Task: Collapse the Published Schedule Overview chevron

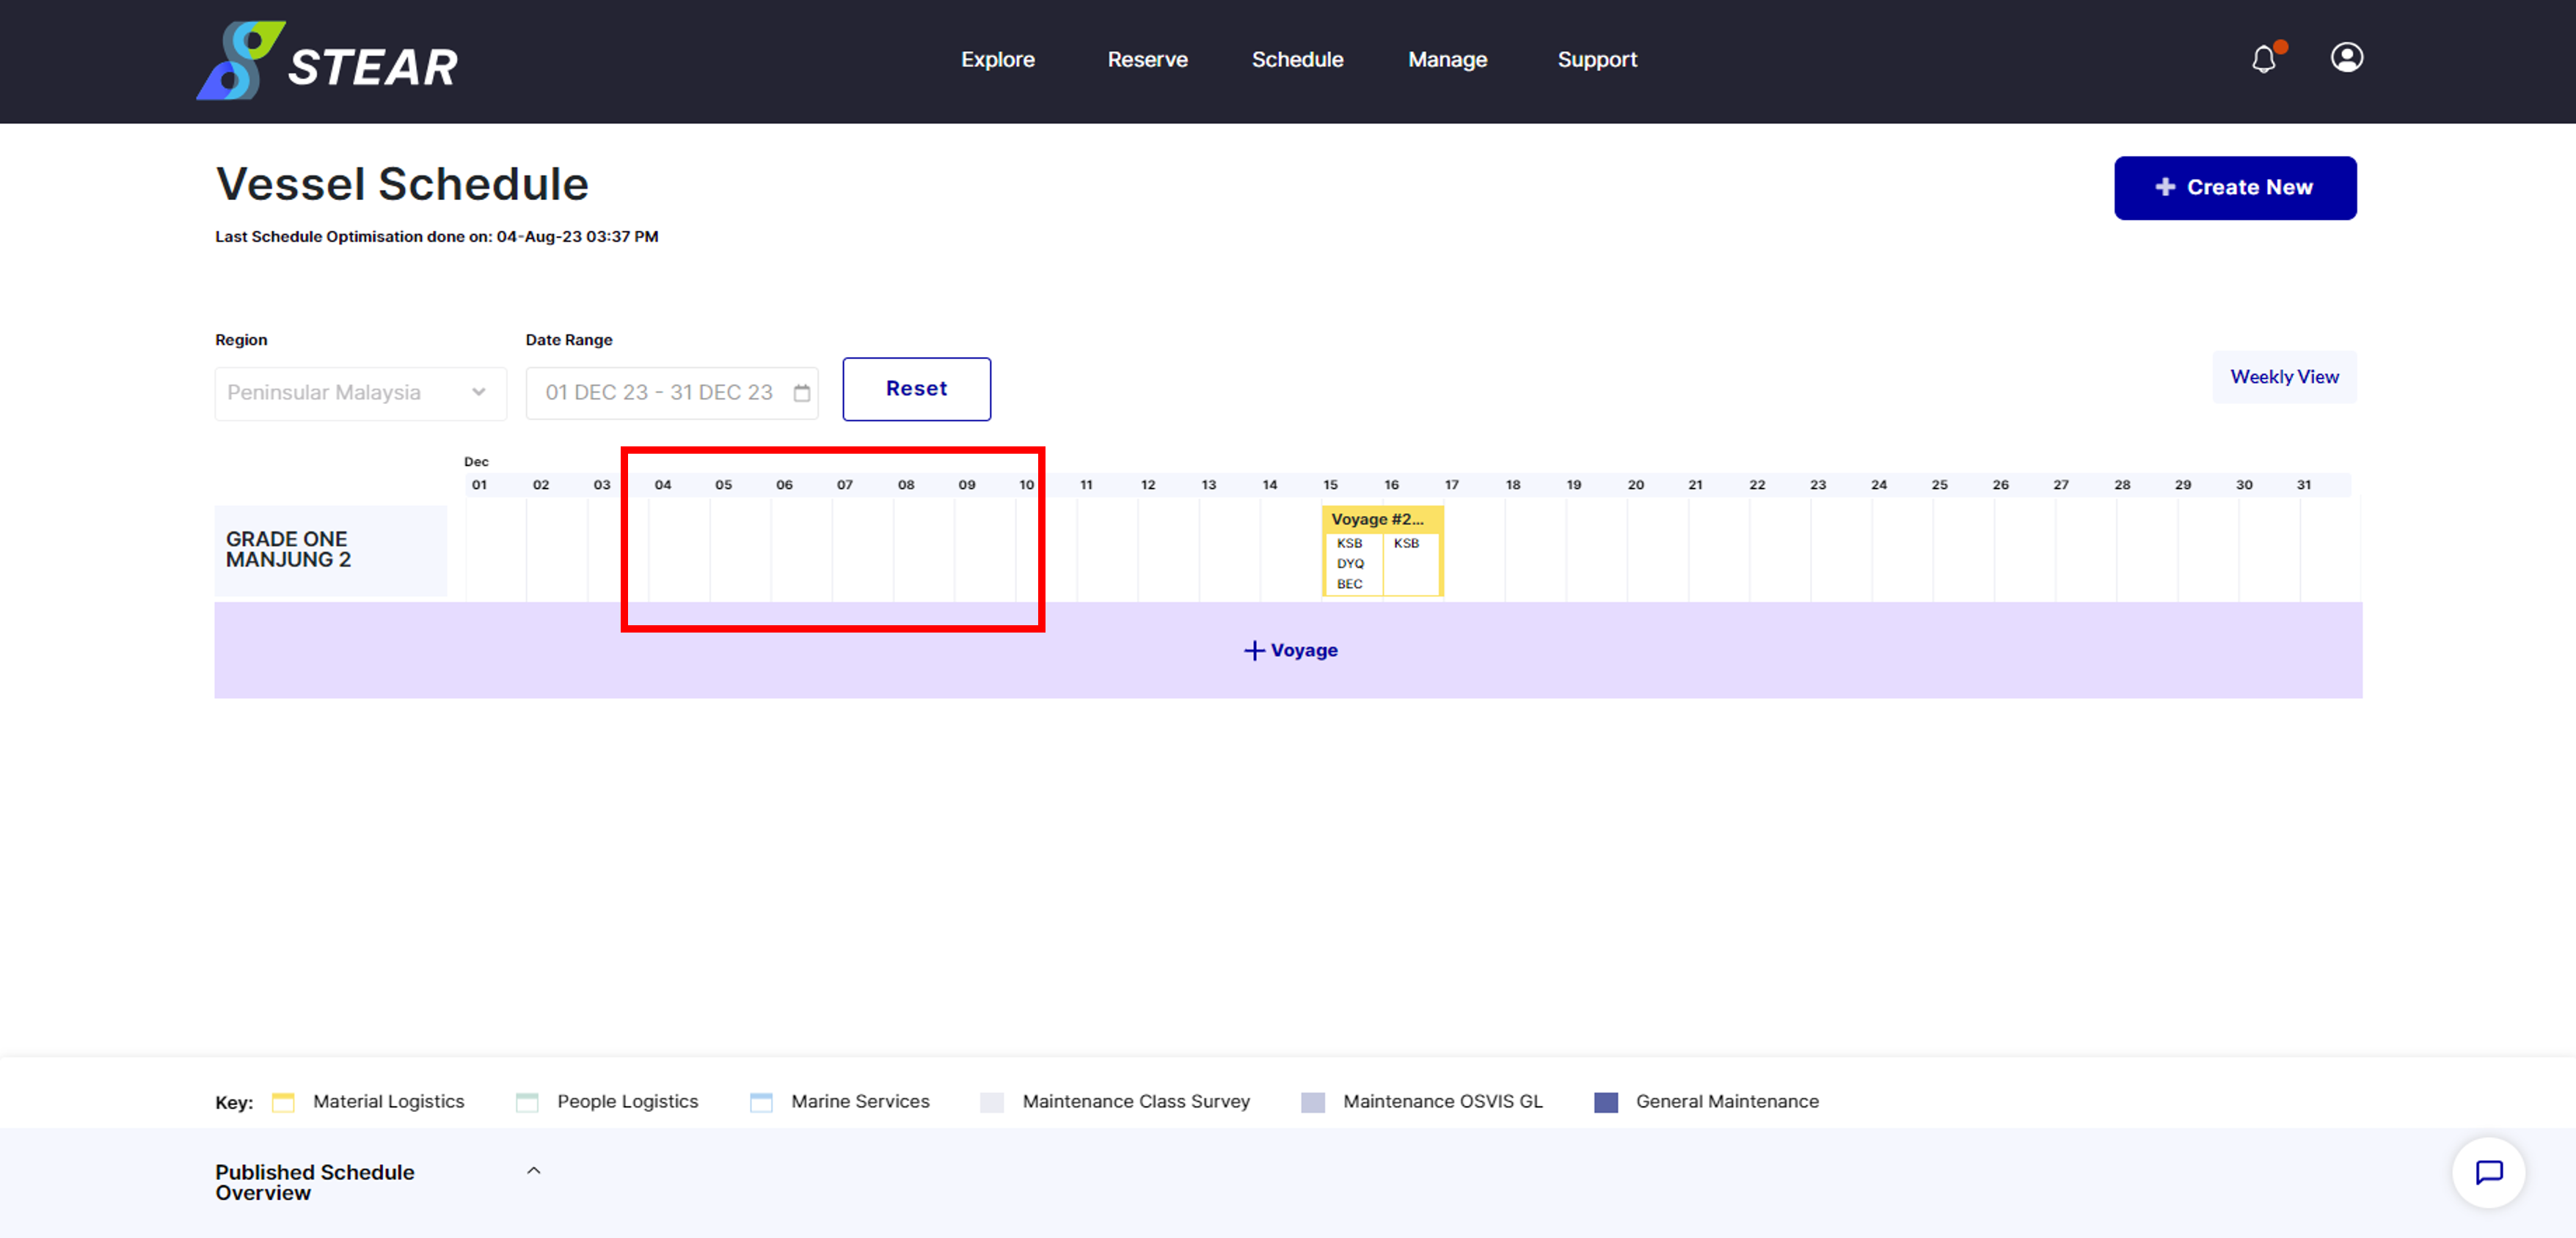Action: (x=534, y=1170)
